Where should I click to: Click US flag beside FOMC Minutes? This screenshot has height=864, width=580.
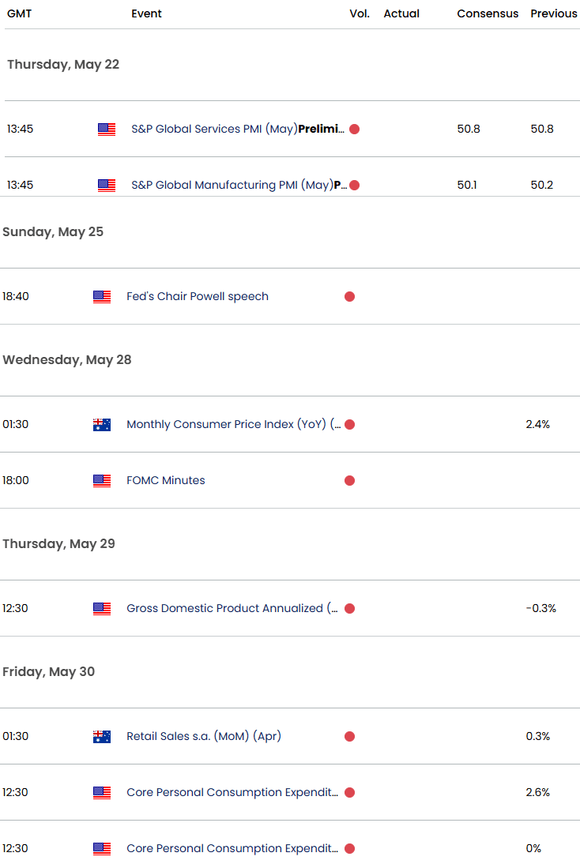click(x=102, y=480)
